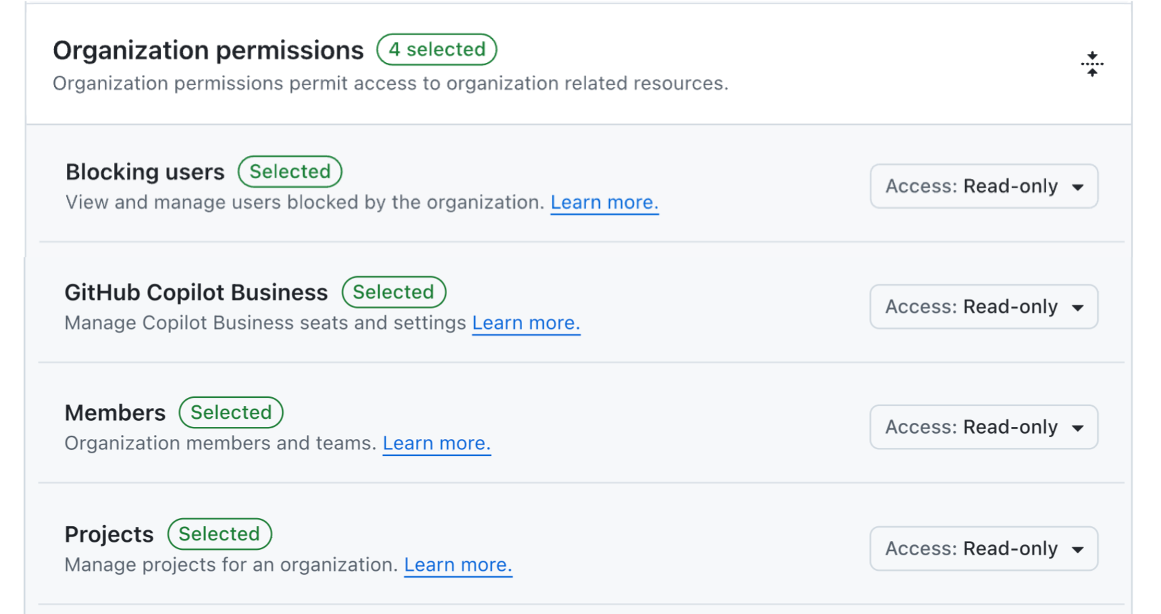Select the Members permission title

(115, 413)
